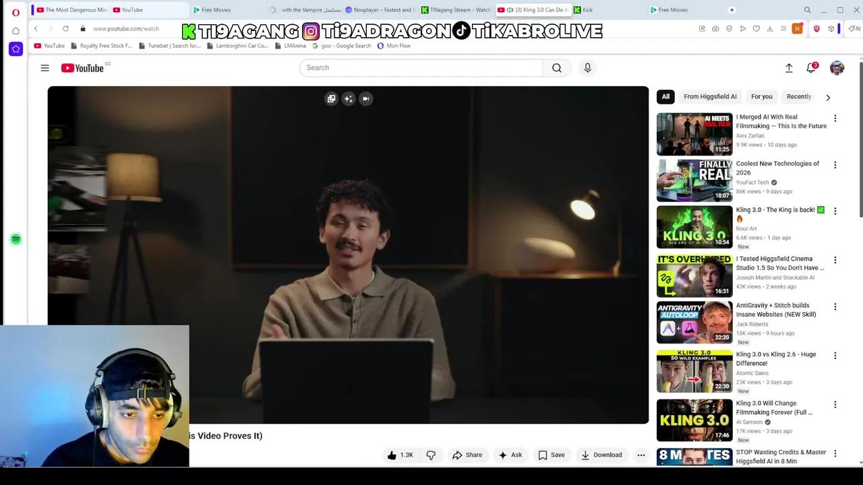Viewport: 863px width, 485px height.
Task: Click the tab search magnifier in title bar
Action: click(x=807, y=10)
